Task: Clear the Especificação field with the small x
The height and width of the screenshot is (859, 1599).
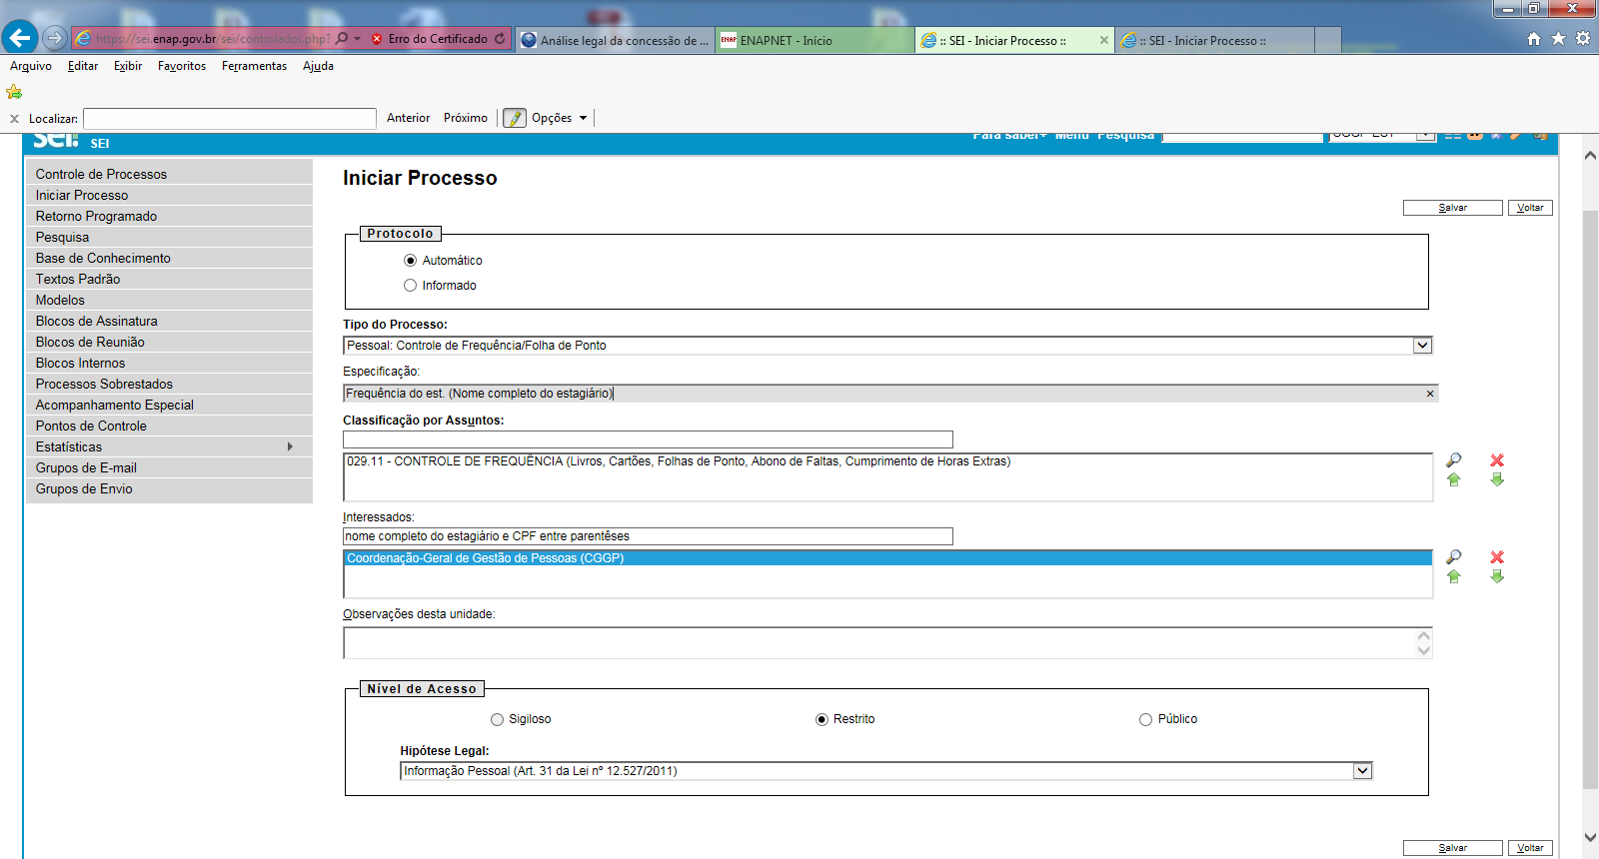Action: [1430, 394]
